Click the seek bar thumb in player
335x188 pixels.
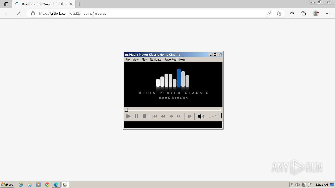pyautogui.click(x=126, y=110)
